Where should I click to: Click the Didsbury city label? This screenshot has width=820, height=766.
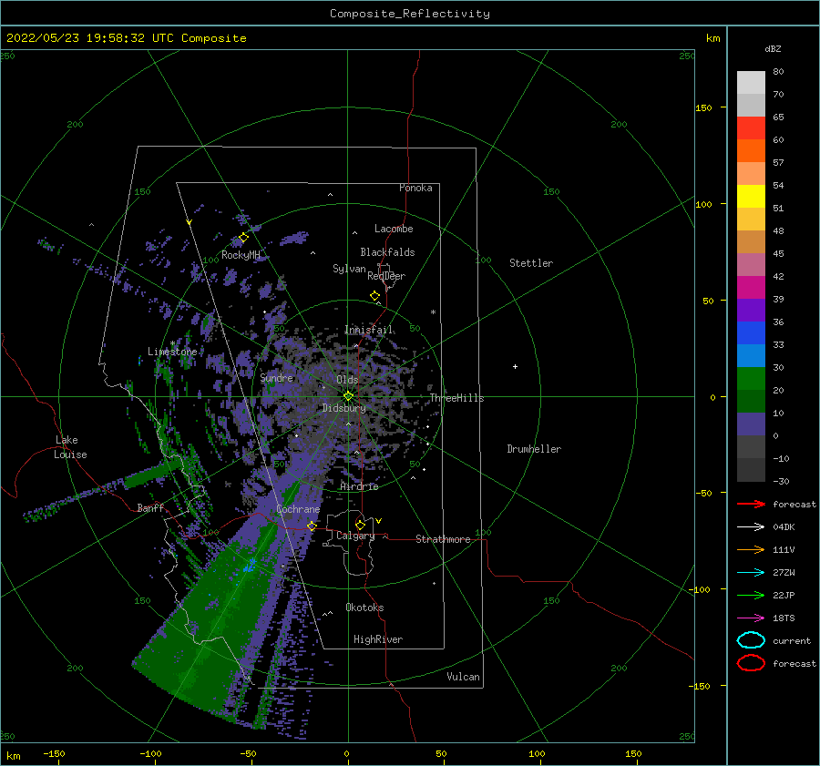(x=343, y=408)
